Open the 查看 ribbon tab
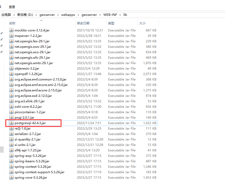Viewport: 225px width, 188px height. (x=12, y=7)
